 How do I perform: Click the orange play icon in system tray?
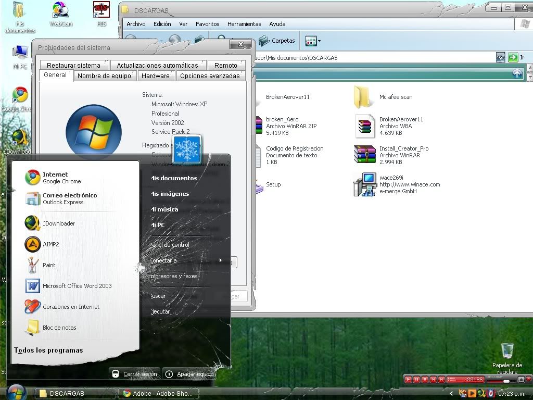pyautogui.click(x=472, y=394)
